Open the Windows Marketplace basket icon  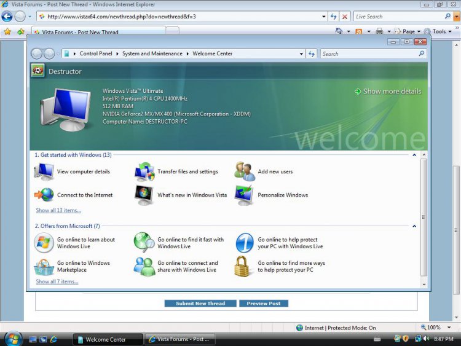coord(44,267)
